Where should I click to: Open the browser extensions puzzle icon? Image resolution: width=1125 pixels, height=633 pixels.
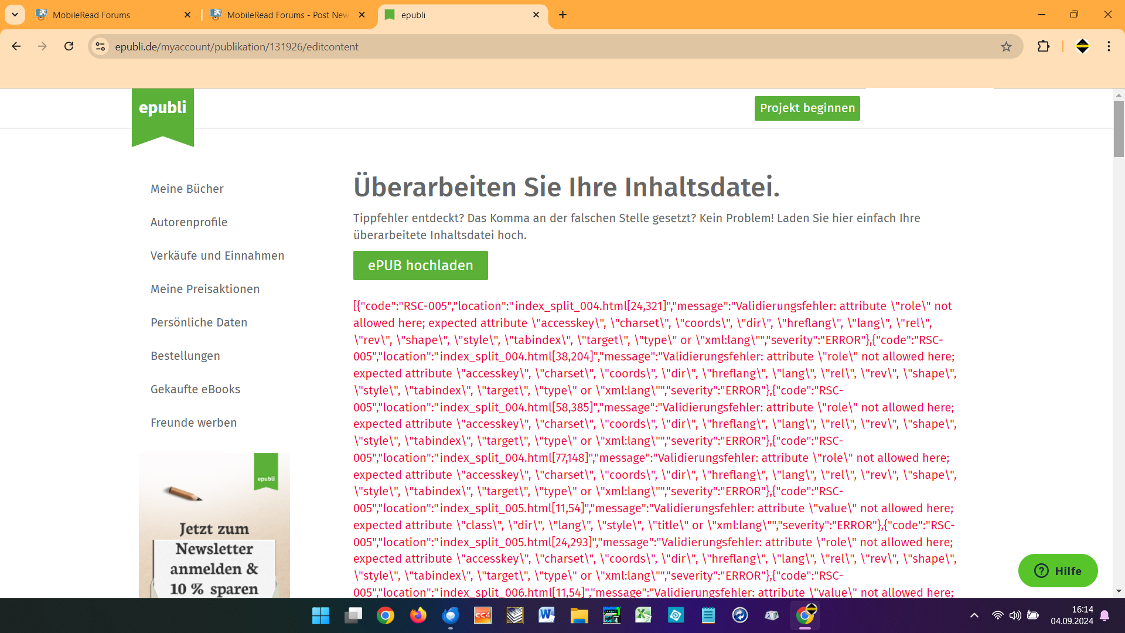[x=1044, y=46]
